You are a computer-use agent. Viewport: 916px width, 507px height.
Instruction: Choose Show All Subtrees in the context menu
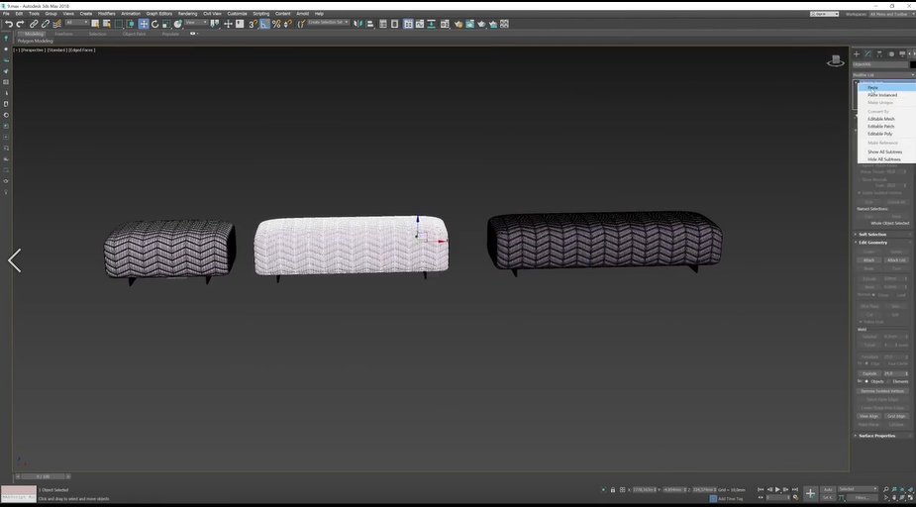tap(886, 152)
